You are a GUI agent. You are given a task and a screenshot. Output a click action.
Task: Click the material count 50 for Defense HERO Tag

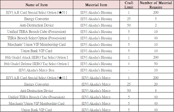click(156, 64)
